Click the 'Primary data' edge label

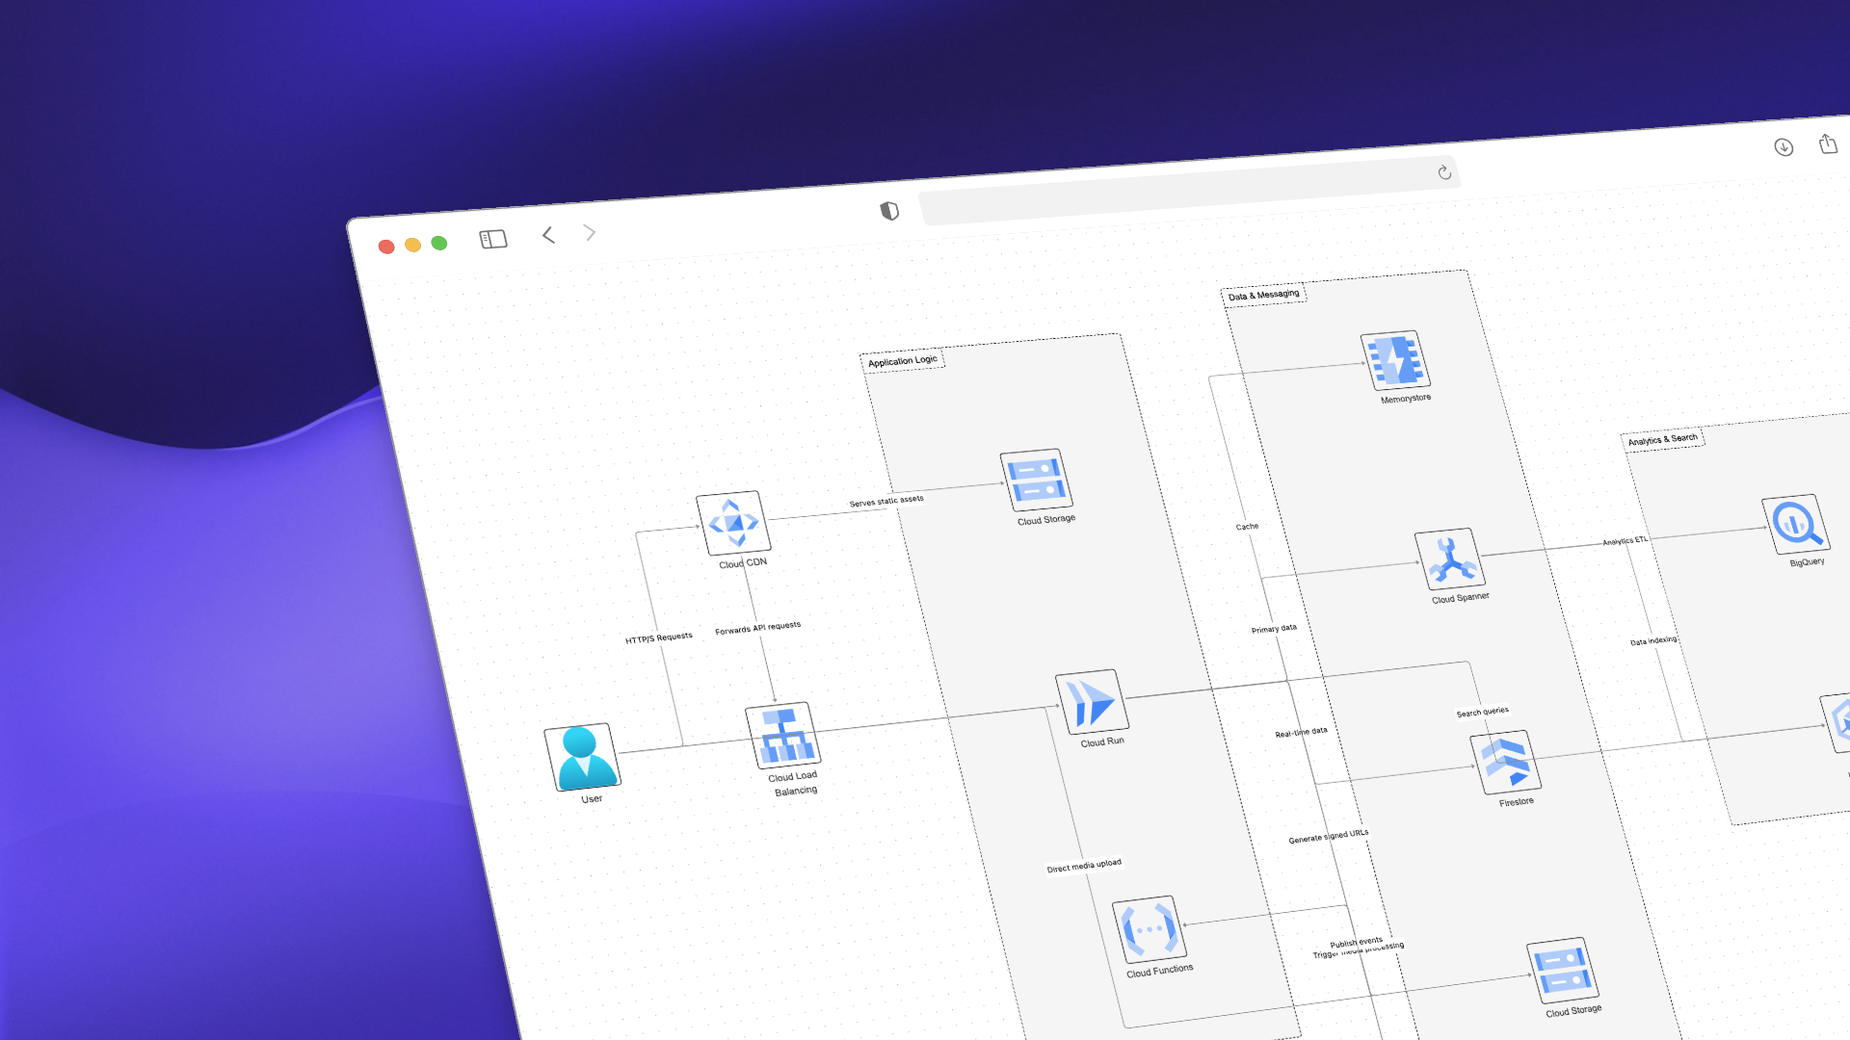(x=1274, y=629)
